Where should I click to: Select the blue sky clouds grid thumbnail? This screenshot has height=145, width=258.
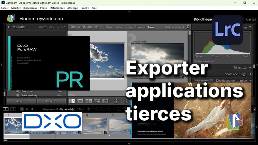coord(107,61)
